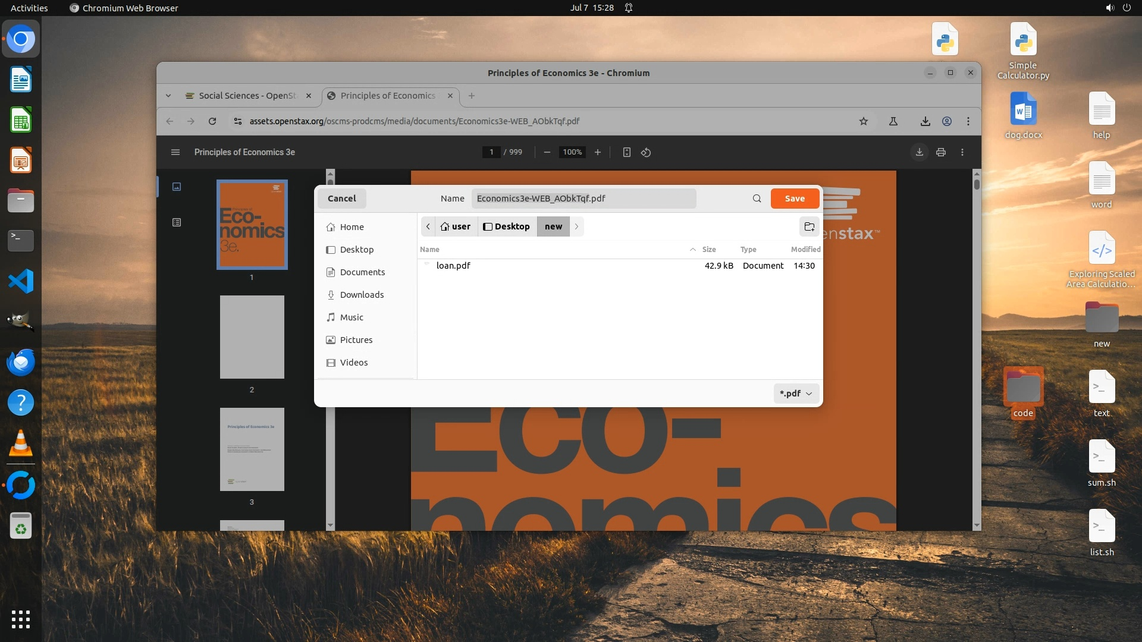Viewport: 1142px width, 642px height.
Task: Open document outline view in PDF sidebar
Action: (x=177, y=222)
